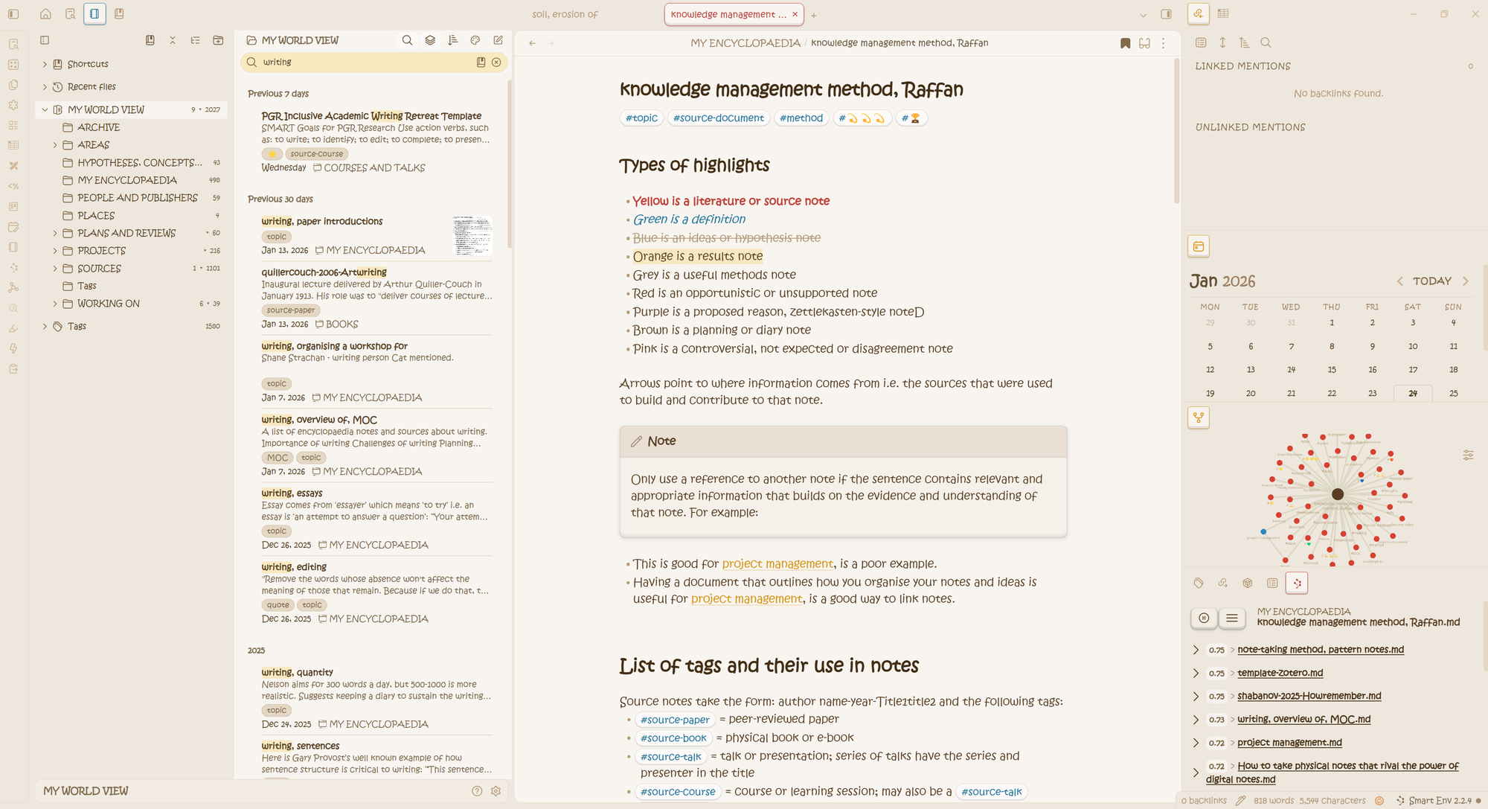The width and height of the screenshot is (1488, 809).
Task: Toggle reading view book icon
Action: point(1144,43)
